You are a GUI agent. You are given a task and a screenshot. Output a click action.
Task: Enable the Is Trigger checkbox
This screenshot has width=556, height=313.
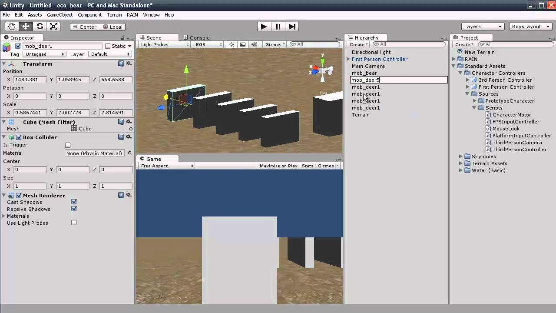pyautogui.click(x=68, y=145)
